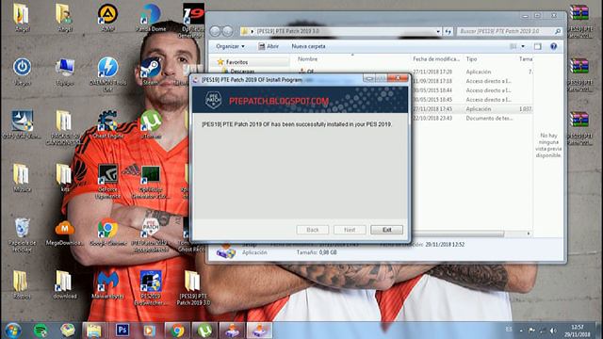603x339 pixels.
Task: Click the PTEPATCH.BLOGSPOT.COM banner text
Action: tap(279, 101)
